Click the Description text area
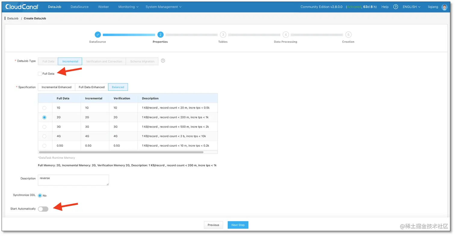This screenshot has width=455, height=236. point(73,180)
